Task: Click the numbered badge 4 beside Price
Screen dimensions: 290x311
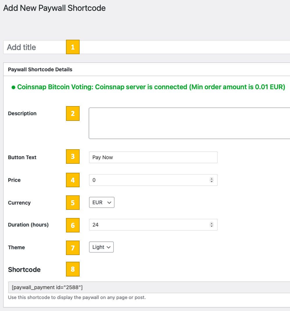Action: coord(73,180)
